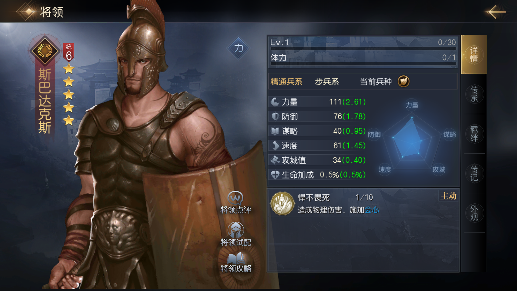
Task: Select the 力量 stat row
Action: coord(317,102)
